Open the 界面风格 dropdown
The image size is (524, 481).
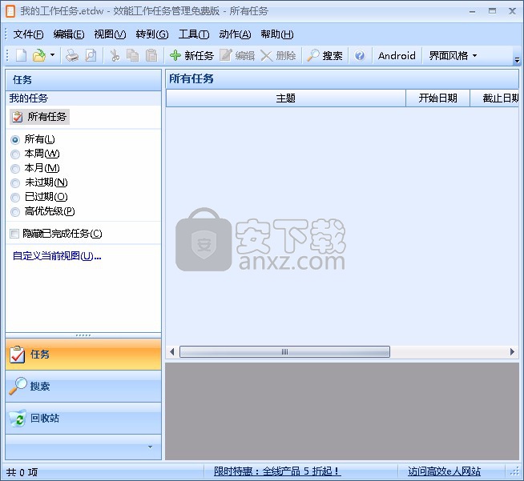click(453, 55)
